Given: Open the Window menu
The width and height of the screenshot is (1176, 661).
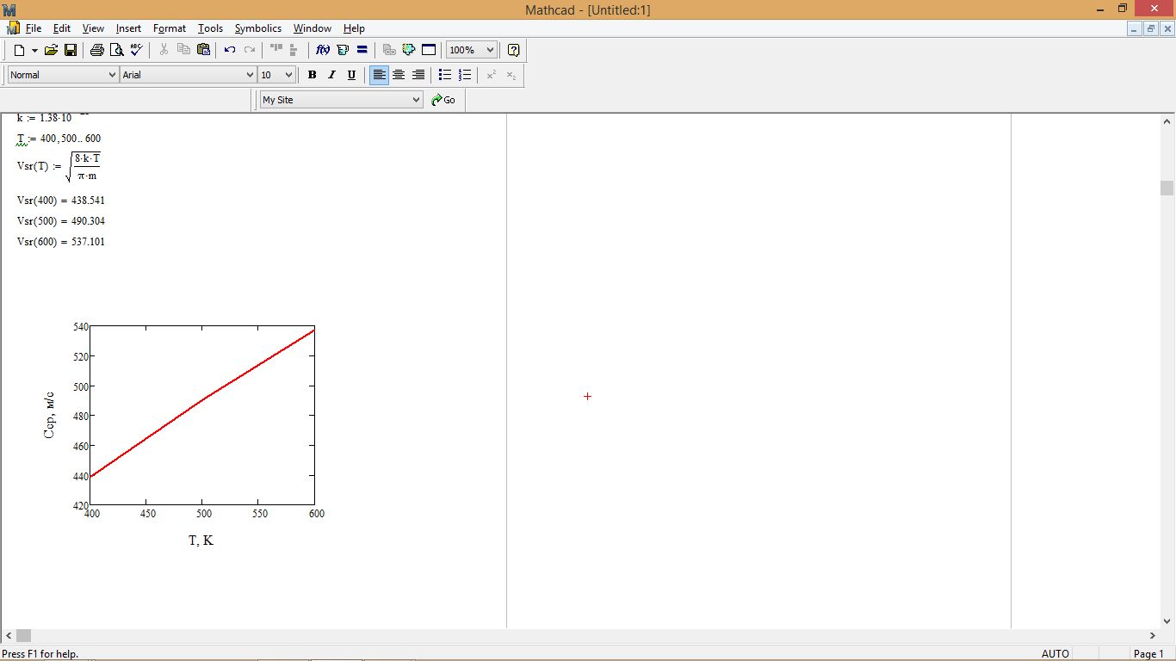Looking at the screenshot, I should pos(313,28).
